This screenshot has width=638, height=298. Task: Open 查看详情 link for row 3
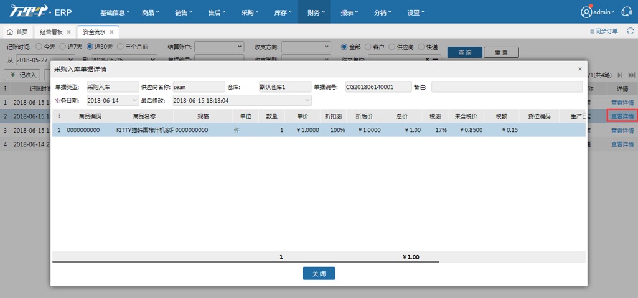click(622, 131)
